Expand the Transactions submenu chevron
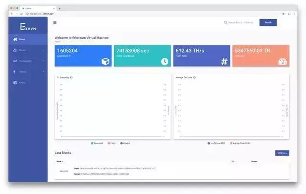This screenshot has width=306, height=194. [43, 61]
